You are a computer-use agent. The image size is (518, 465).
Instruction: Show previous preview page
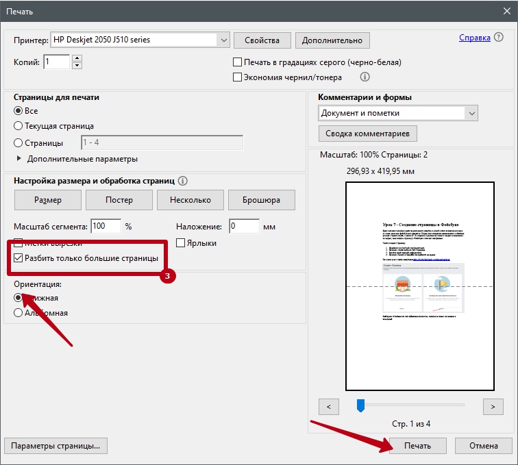coord(329,406)
